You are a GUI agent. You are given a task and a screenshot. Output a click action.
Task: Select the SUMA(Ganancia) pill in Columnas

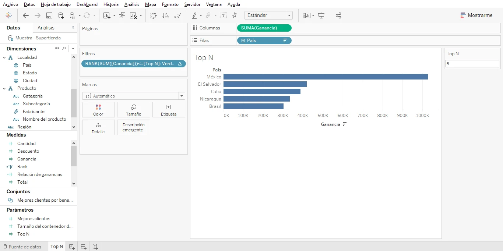click(x=264, y=28)
